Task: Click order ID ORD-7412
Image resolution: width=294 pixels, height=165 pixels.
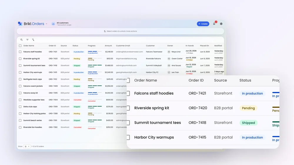Action: [53, 79]
